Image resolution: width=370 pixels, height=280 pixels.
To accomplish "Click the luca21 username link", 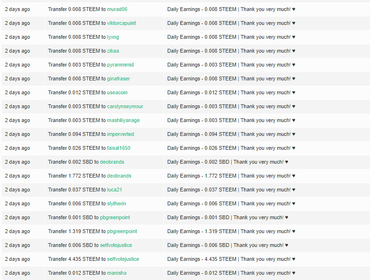I will (x=114, y=190).
